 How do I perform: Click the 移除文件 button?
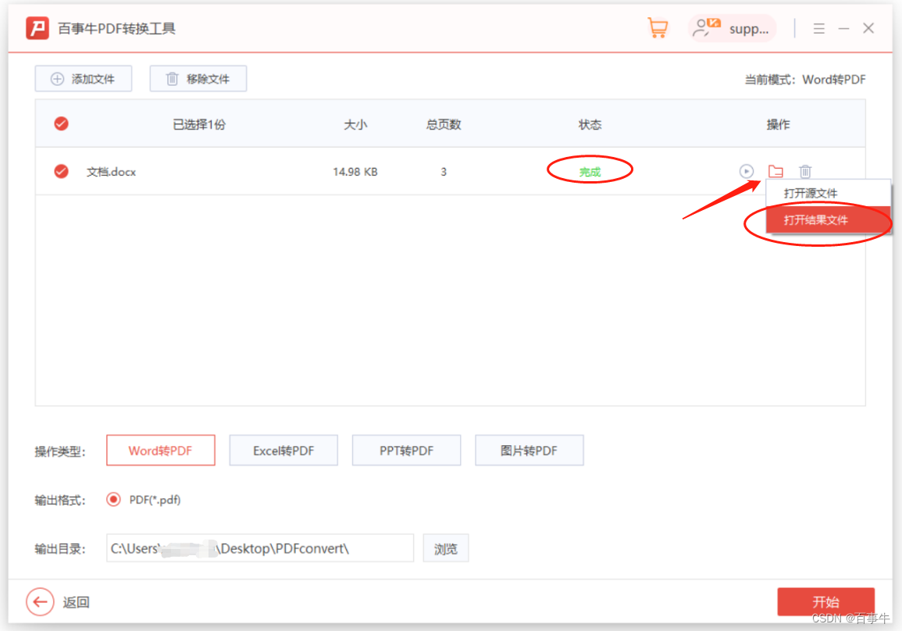[198, 79]
